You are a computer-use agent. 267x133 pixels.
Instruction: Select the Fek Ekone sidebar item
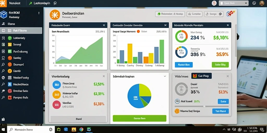pyautogui.click(x=21, y=31)
